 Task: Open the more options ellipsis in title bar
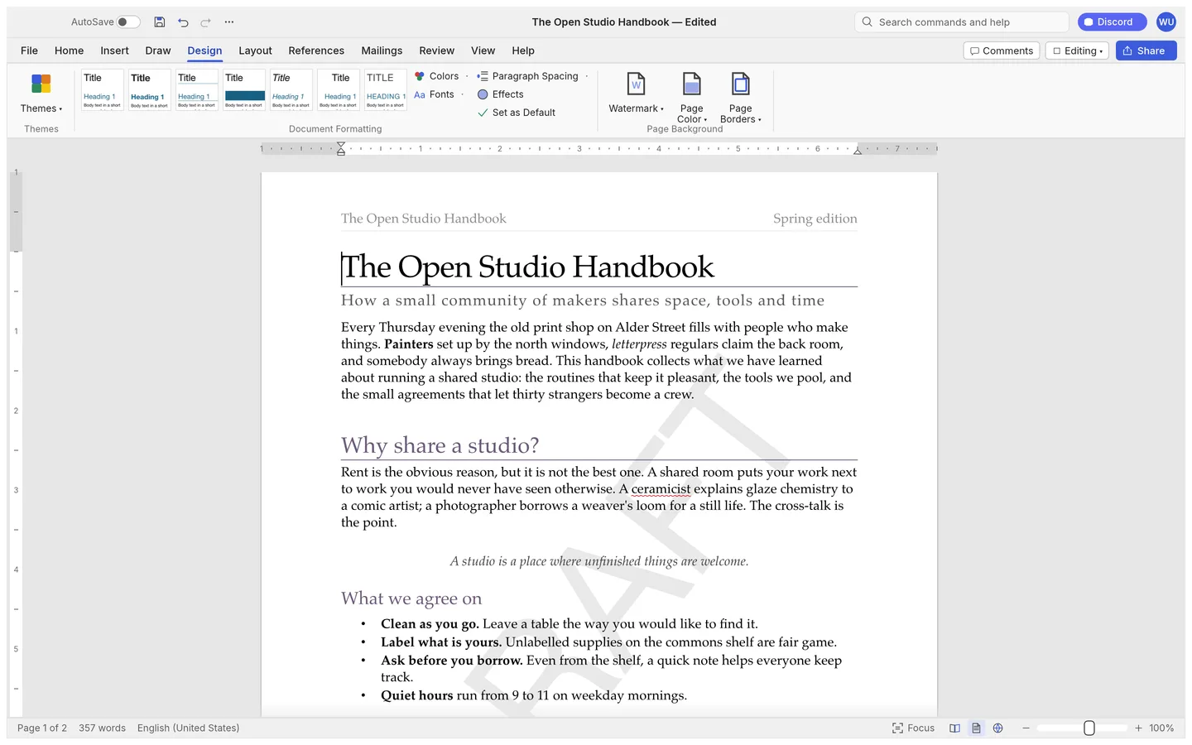point(229,22)
